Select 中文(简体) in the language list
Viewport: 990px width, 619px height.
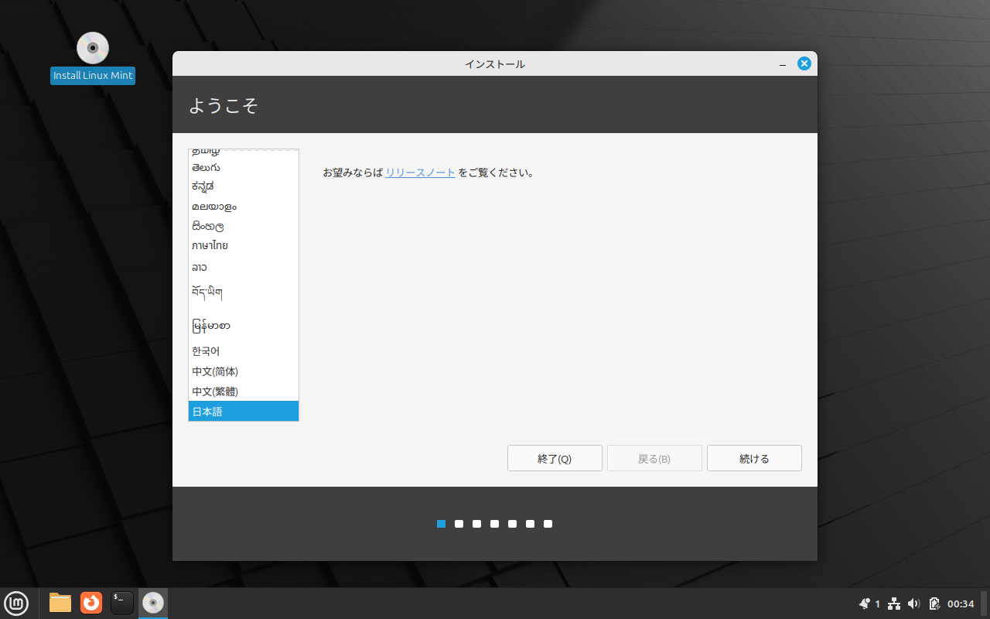point(244,371)
